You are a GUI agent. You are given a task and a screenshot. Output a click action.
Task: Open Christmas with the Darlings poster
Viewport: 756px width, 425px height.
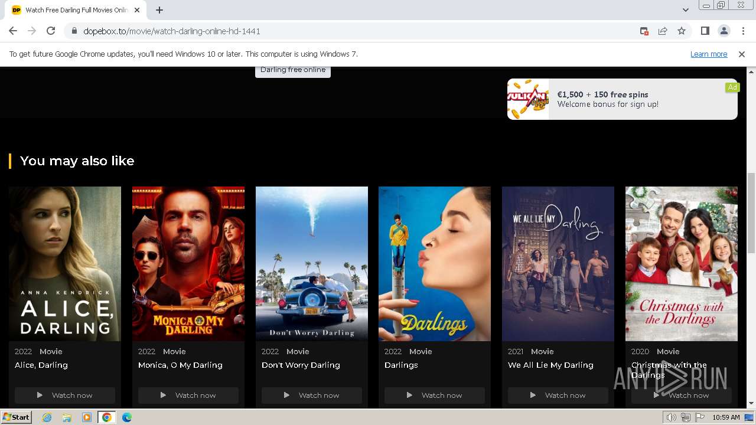pos(682,264)
